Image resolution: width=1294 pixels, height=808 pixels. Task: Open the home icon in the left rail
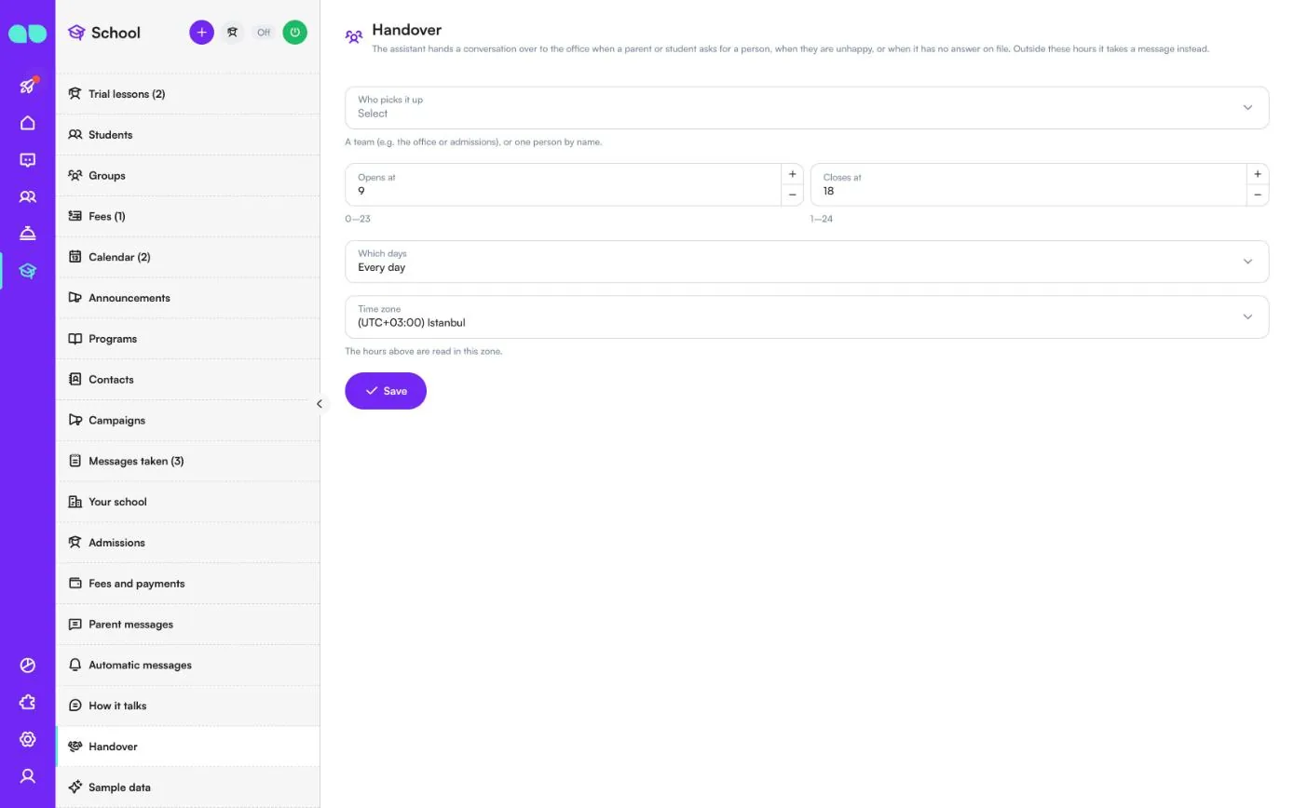pyautogui.click(x=28, y=123)
